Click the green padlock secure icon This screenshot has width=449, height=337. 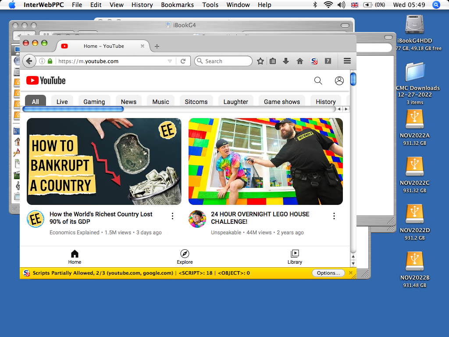click(x=50, y=61)
